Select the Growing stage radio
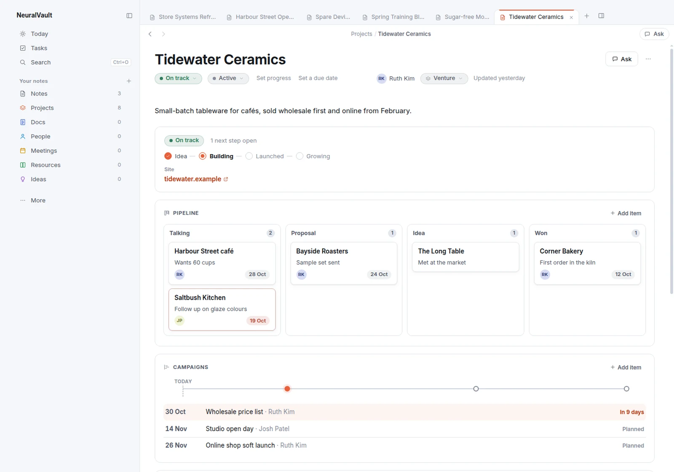Screen dimensions: 674x472 point(300,156)
